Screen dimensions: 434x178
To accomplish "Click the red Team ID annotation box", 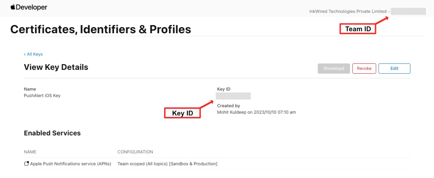I will [358, 29].
